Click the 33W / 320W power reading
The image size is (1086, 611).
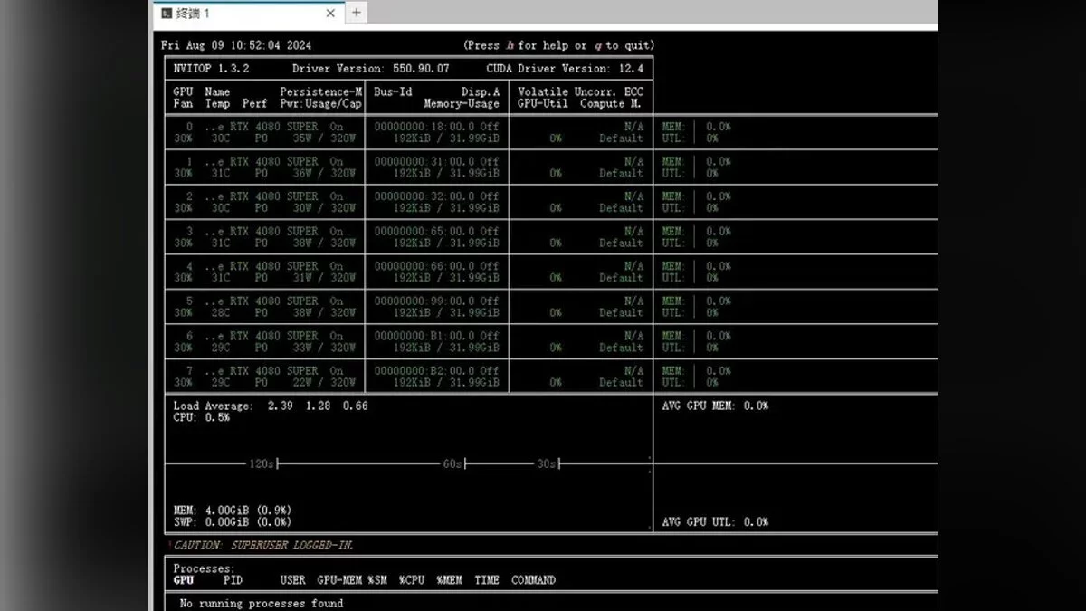point(324,348)
